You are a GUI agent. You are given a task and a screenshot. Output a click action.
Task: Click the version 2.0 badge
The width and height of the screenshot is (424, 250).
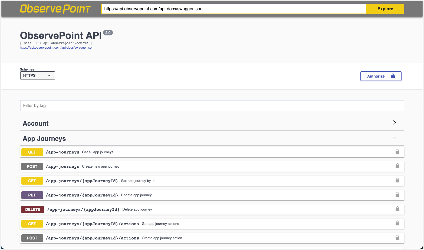click(108, 33)
